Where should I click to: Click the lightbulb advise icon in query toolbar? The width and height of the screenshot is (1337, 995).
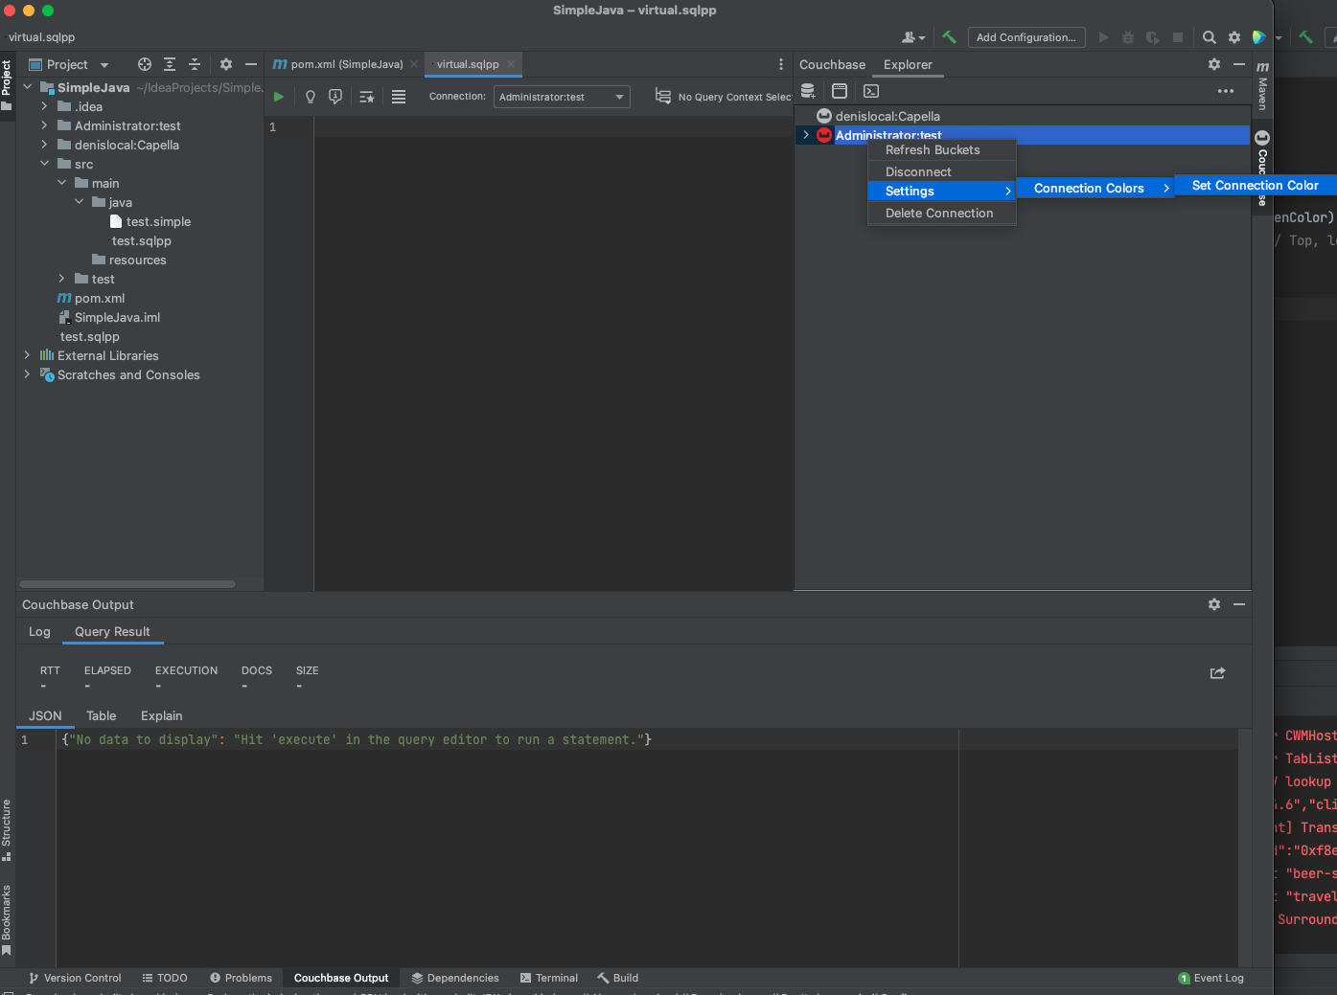pos(310,97)
